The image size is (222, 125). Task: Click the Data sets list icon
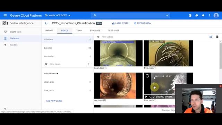click(5, 38)
